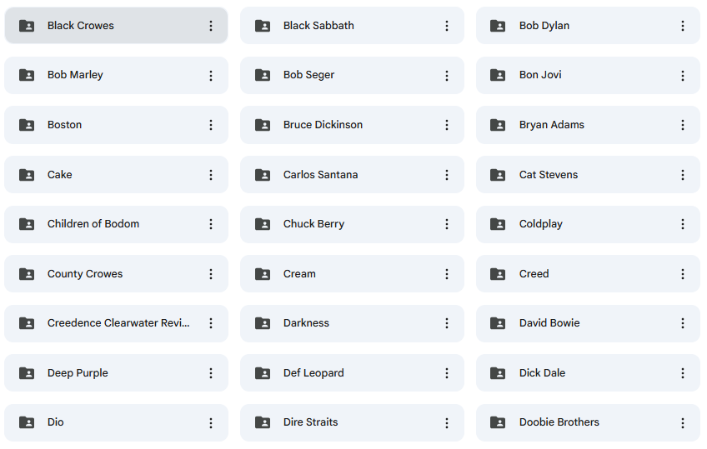
Task: Select the Children of Bodom folder
Action: coord(117,224)
